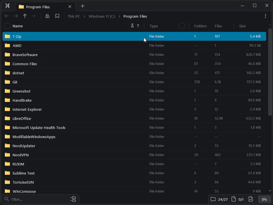Click the 24/27 folder count

click(x=223, y=199)
